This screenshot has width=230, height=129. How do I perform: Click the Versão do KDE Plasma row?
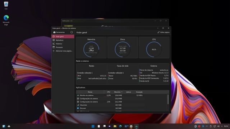pyautogui.click(x=154, y=76)
